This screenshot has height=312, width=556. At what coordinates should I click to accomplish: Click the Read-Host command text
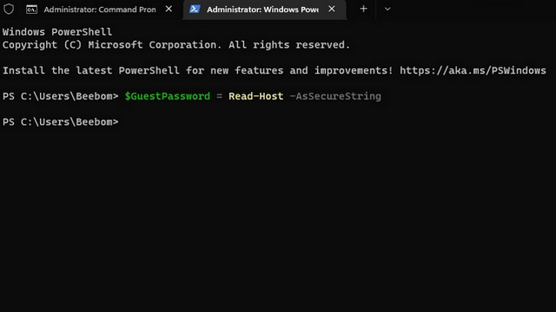click(256, 96)
